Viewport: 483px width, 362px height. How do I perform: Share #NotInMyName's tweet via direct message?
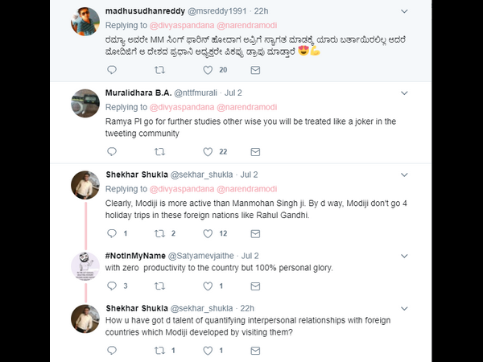pos(255,286)
